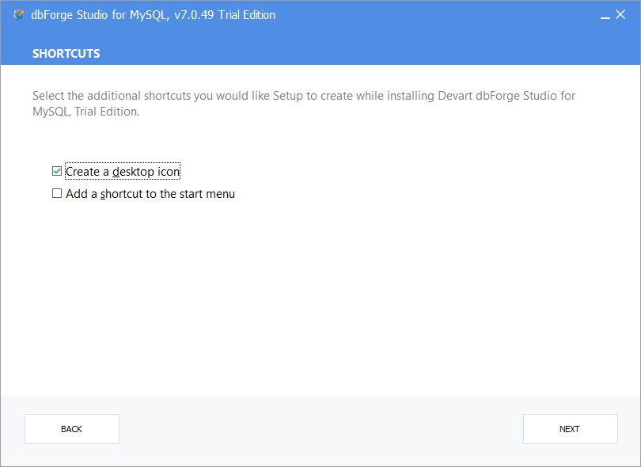
Task: Enable the start menu shortcut checkbox
Action: 57,193
